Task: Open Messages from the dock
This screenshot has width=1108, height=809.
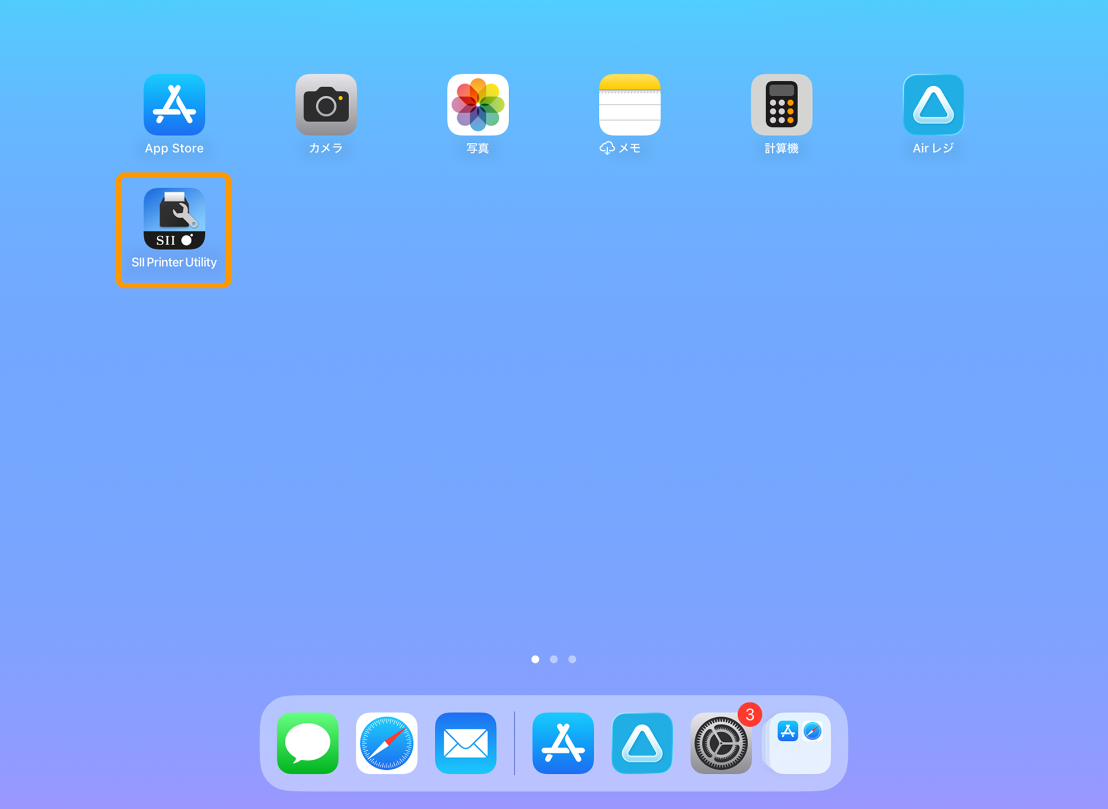Action: point(308,743)
